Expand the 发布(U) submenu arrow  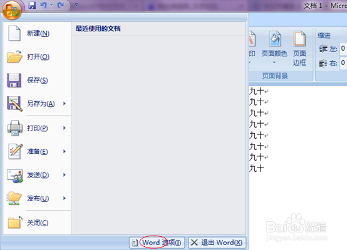65,198
